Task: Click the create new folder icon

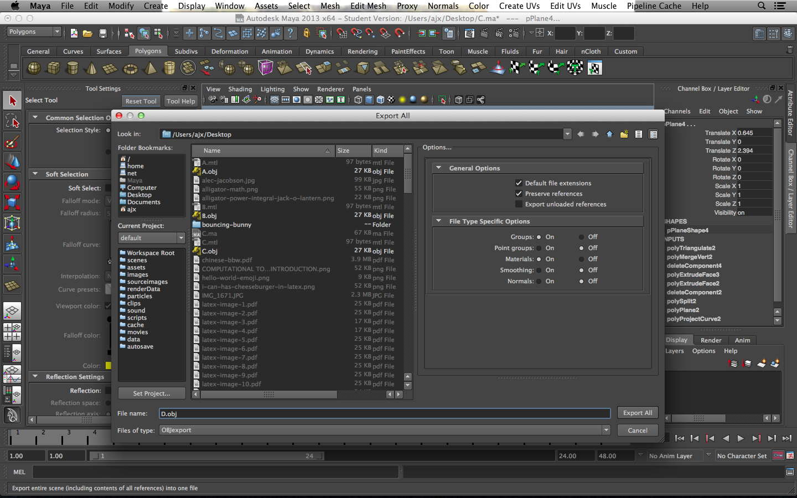Action: click(624, 134)
